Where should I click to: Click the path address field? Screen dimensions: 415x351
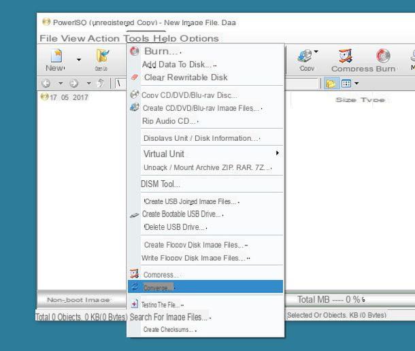(x=216, y=84)
